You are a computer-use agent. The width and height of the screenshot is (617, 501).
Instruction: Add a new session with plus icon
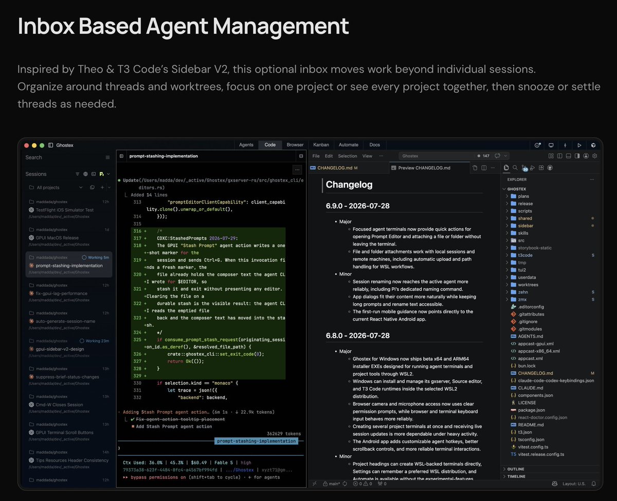click(x=102, y=188)
